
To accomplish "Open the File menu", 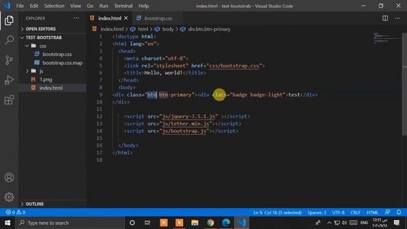I will [x=20, y=6].
